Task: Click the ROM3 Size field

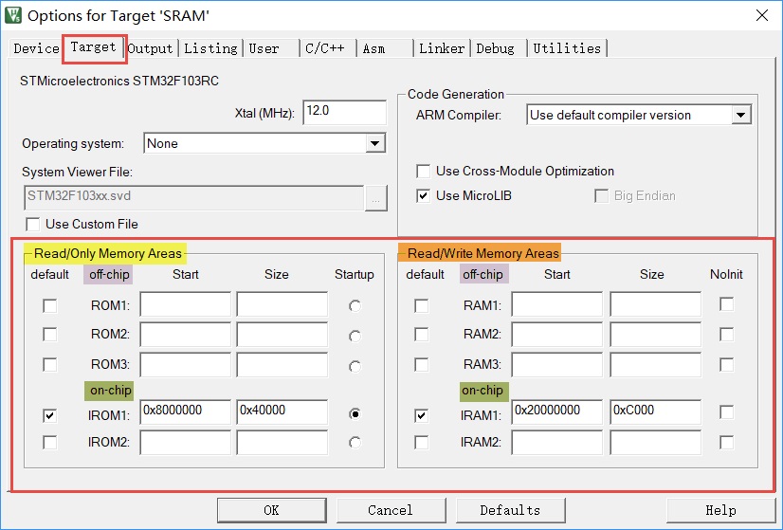Action: [x=282, y=365]
